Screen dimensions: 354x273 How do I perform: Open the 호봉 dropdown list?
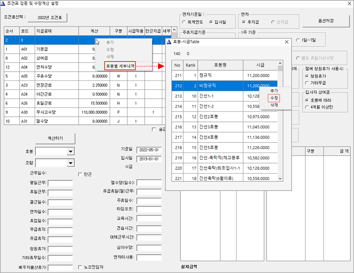[70, 152]
